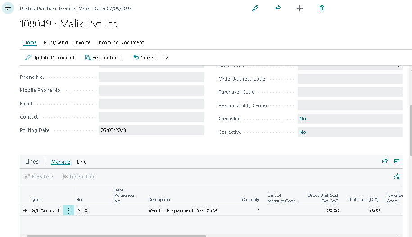The width and height of the screenshot is (412, 237).
Task: Click the Phone No. field
Action: (151, 77)
